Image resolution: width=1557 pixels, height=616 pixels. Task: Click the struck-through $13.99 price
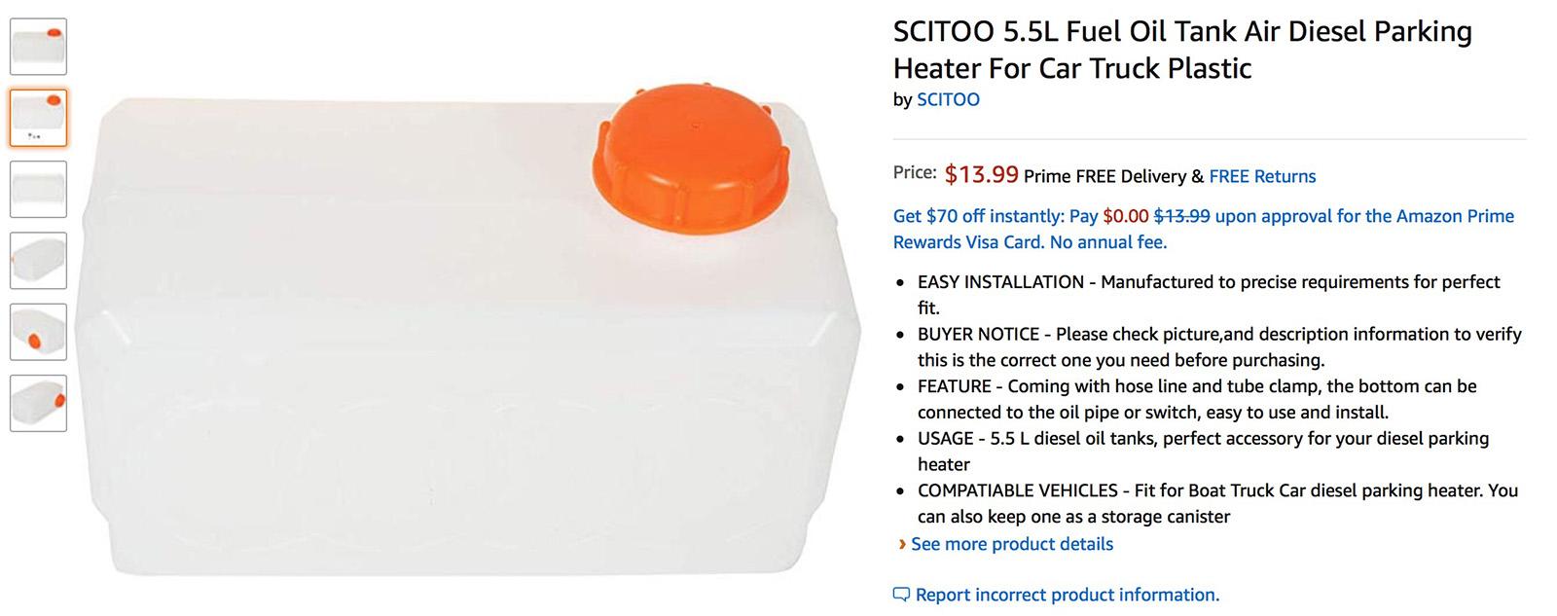coord(1181,216)
